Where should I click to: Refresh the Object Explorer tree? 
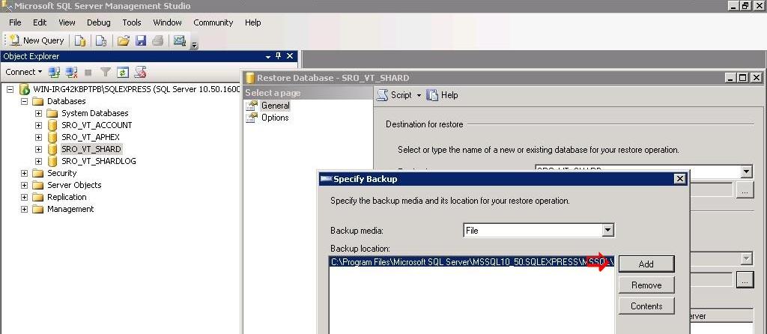pyautogui.click(x=123, y=73)
